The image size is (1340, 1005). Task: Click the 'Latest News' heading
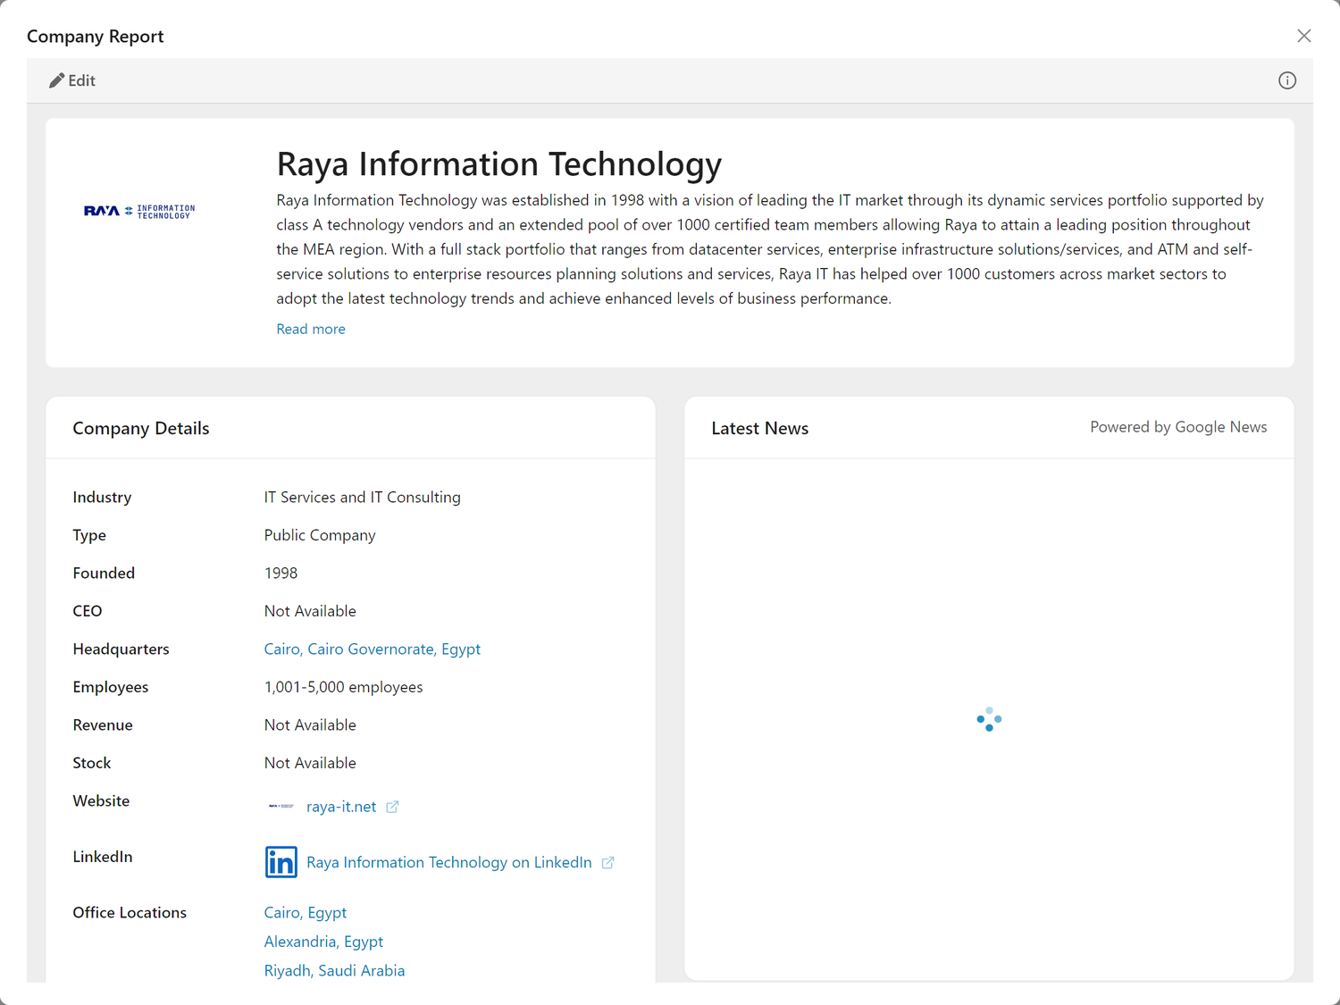coord(760,429)
